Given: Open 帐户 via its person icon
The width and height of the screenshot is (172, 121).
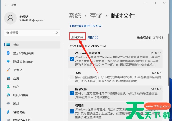Looking at the screenshot, I should click(x=8, y=87).
